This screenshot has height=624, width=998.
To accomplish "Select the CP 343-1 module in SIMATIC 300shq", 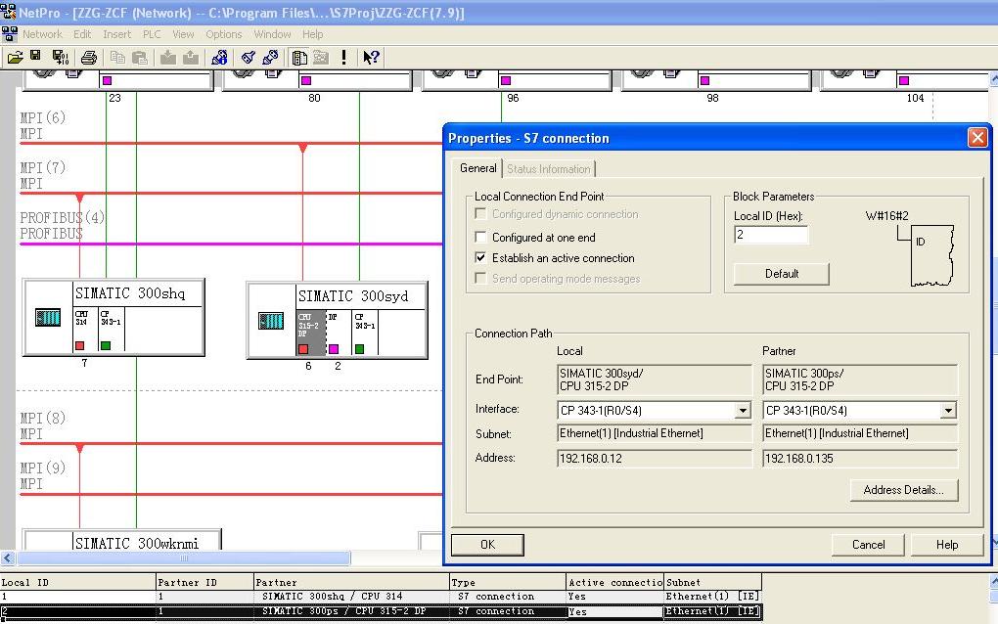I will tap(111, 329).
